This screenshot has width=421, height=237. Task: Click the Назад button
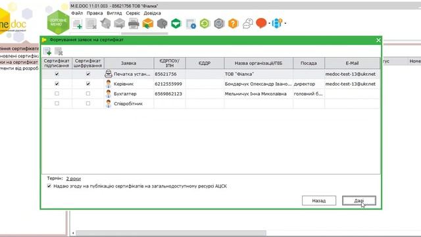coord(318,200)
